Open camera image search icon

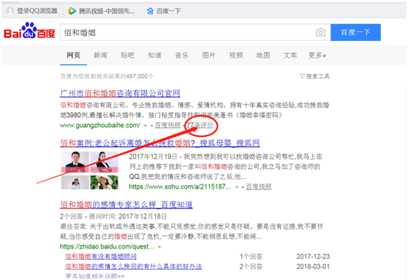[320, 32]
